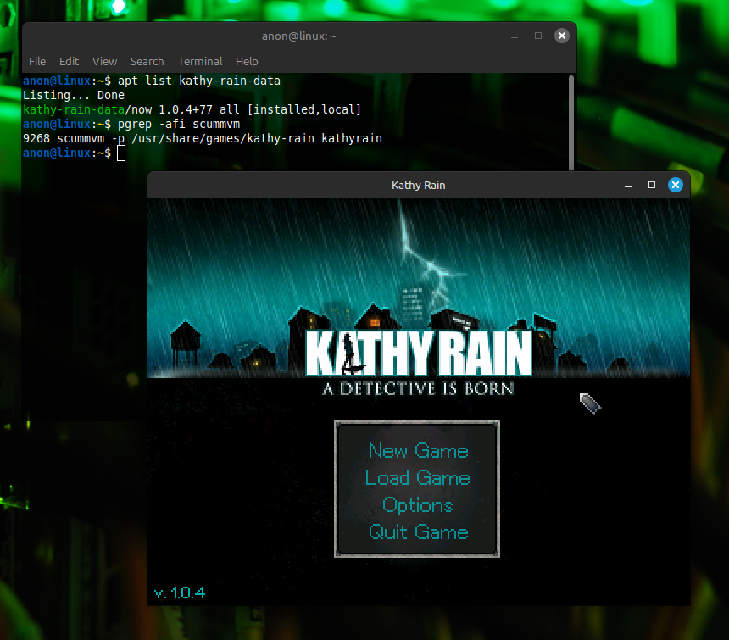Choose Quit Game in the game menu
The height and width of the screenshot is (640, 729).
(418, 531)
